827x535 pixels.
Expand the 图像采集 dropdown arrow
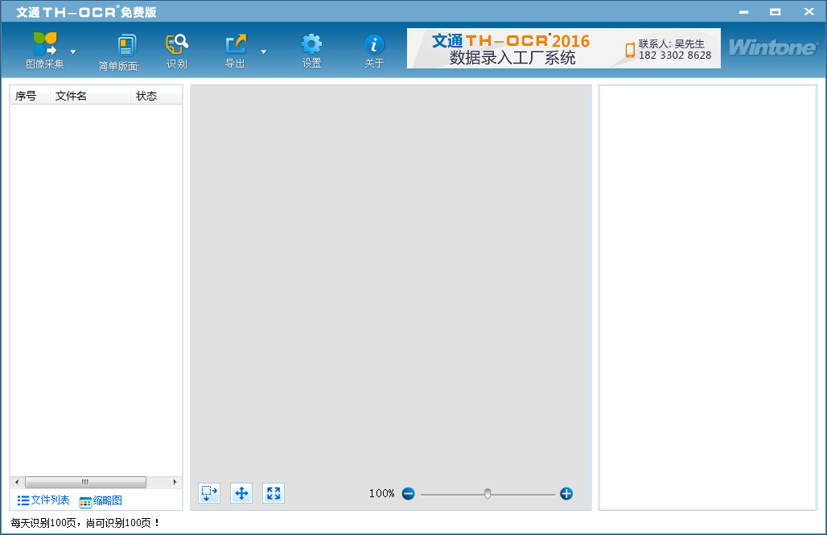(x=72, y=50)
